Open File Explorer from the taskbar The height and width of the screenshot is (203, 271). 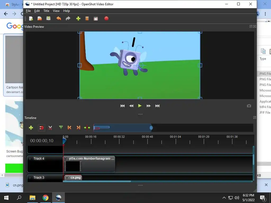[32, 198]
